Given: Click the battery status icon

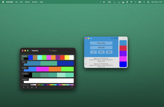Looking at the screenshot, I should click(140, 2).
